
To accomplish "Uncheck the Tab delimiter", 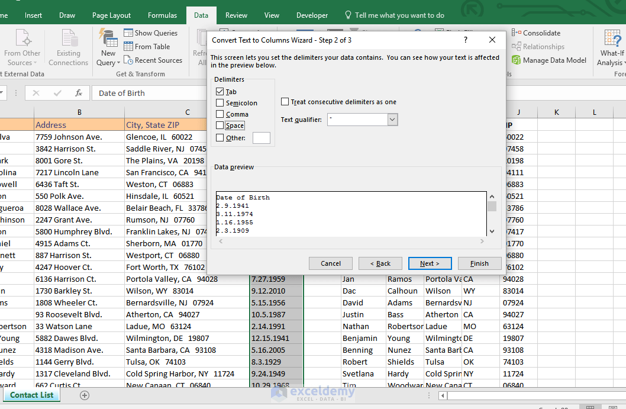I will [221, 91].
